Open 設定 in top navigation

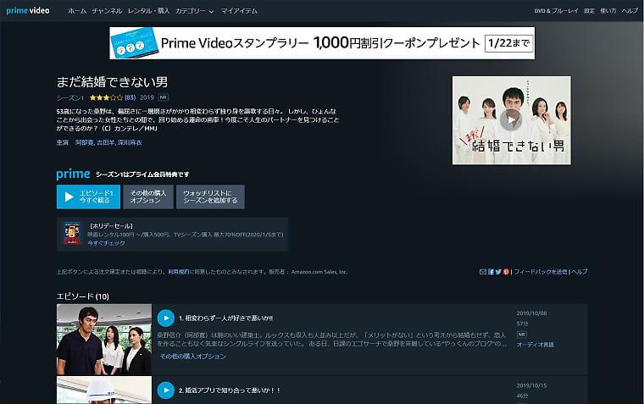[590, 11]
